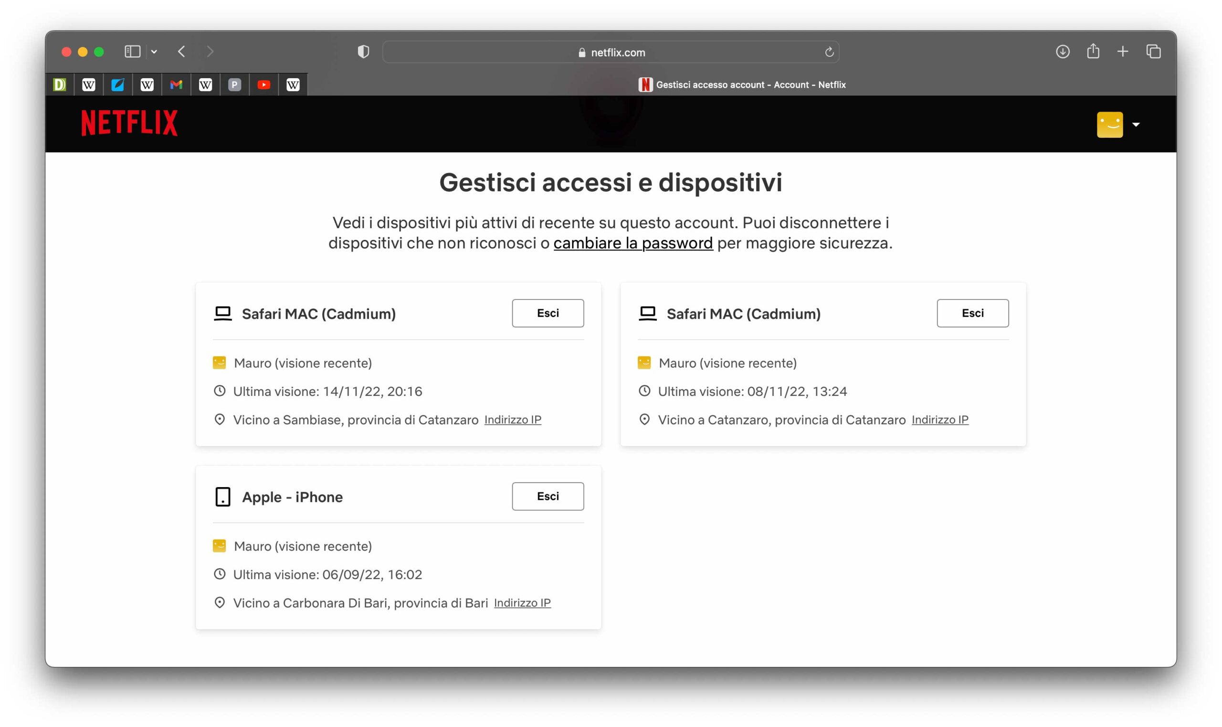This screenshot has width=1222, height=727.
Task: Go back to the previous page
Action: 182,52
